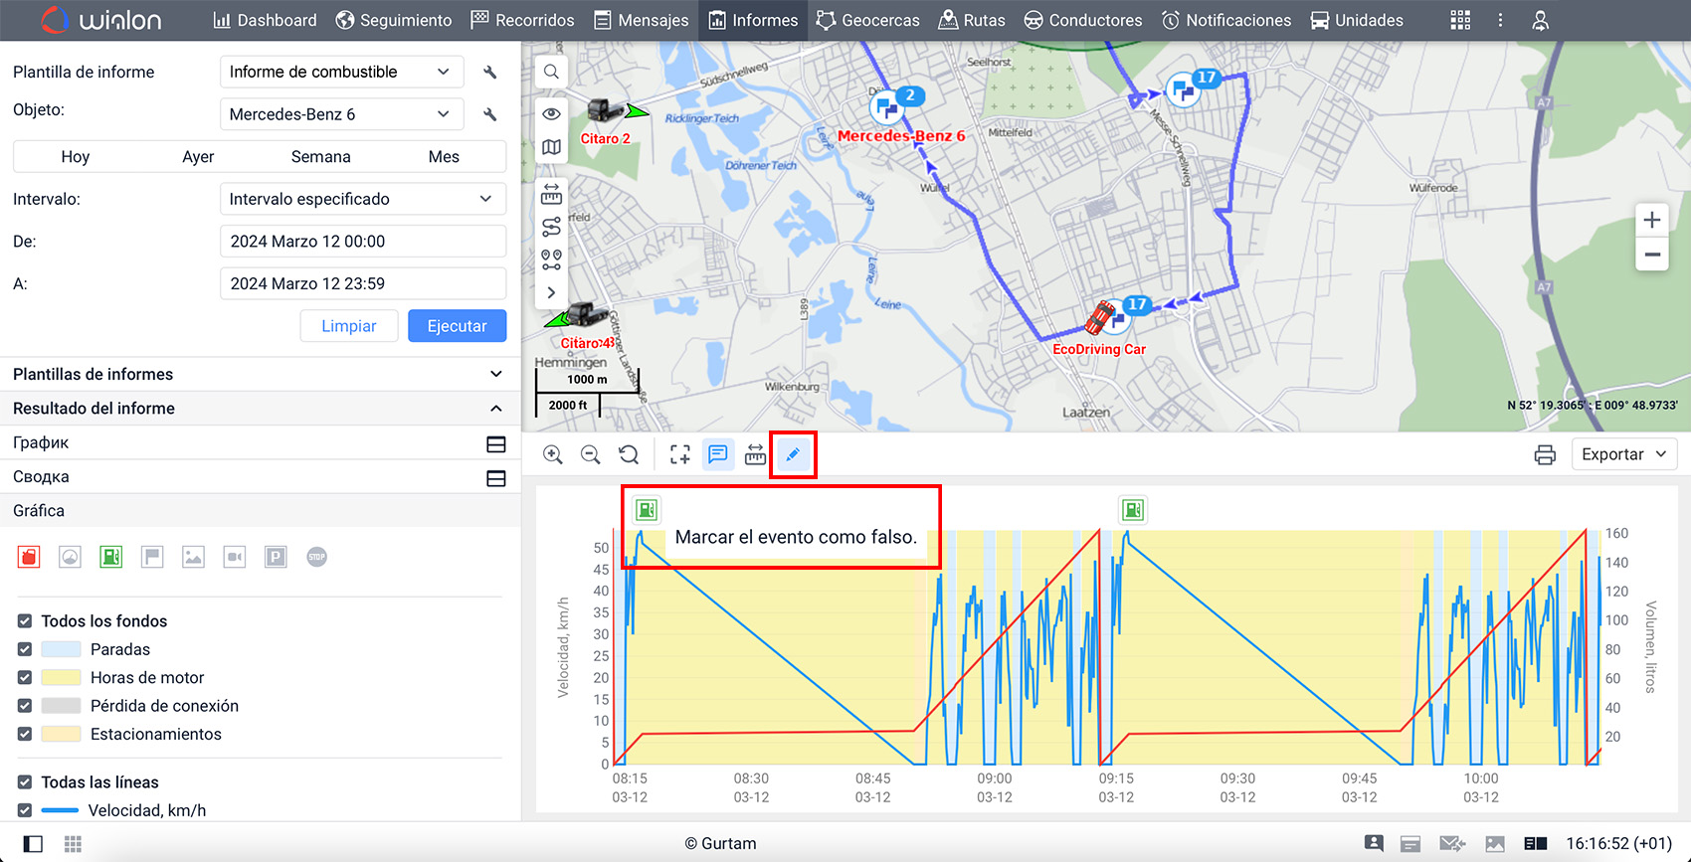Viewport: 1691px width, 862px height.
Task: Click the wrench icon next to Objeto
Action: (x=489, y=114)
